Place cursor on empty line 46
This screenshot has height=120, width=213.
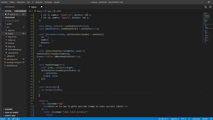[x=119, y=93]
